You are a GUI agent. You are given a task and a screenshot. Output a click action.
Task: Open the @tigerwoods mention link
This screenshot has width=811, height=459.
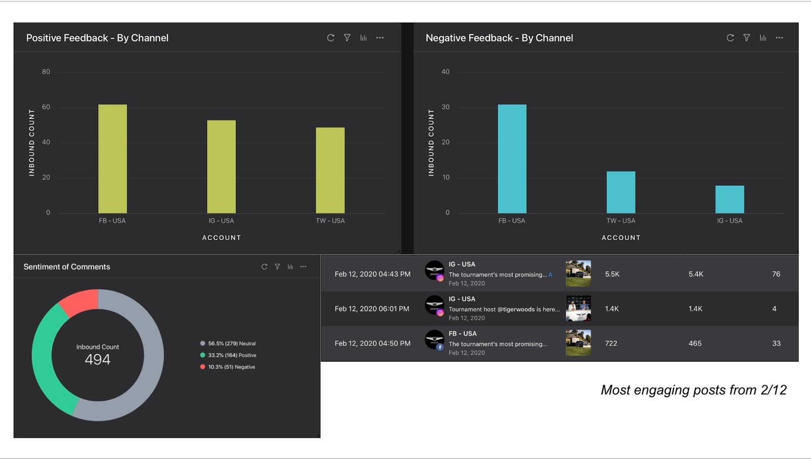tap(515, 309)
